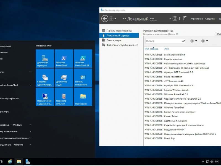Open the Проводник tile
Image resolution: width=221 pixels, height=166 pixels.
point(83,97)
